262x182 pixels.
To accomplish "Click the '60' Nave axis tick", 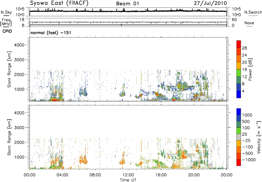I will point(234,20).
